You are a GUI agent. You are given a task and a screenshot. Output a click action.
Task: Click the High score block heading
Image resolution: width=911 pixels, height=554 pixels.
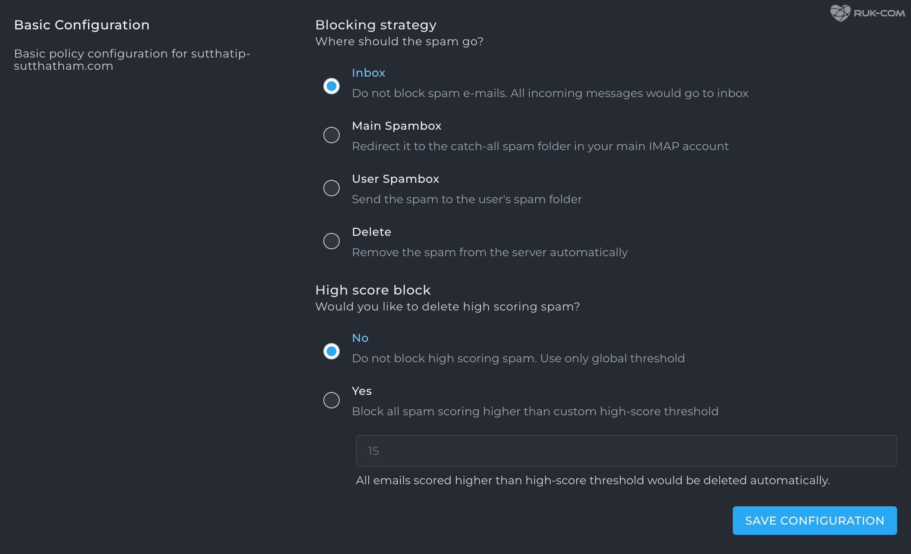[373, 290]
